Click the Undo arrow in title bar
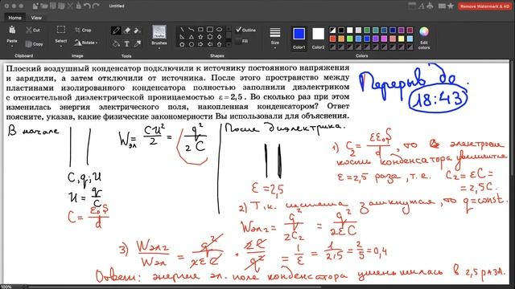515x289 pixels. coord(87,6)
